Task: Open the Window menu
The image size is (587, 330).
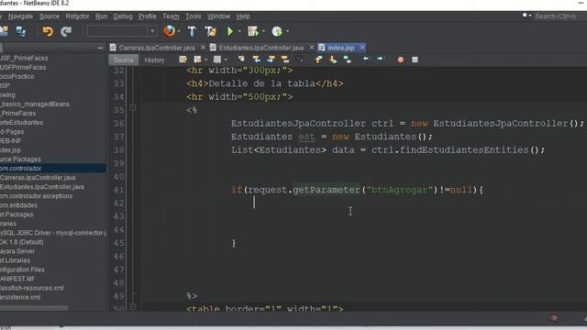Action: coord(218,16)
